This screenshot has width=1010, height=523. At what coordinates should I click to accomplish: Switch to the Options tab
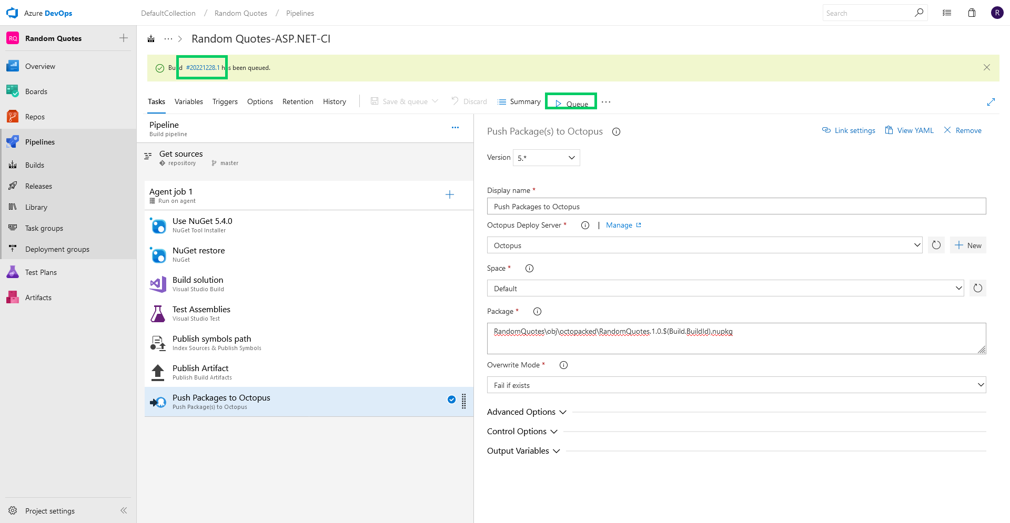(260, 101)
